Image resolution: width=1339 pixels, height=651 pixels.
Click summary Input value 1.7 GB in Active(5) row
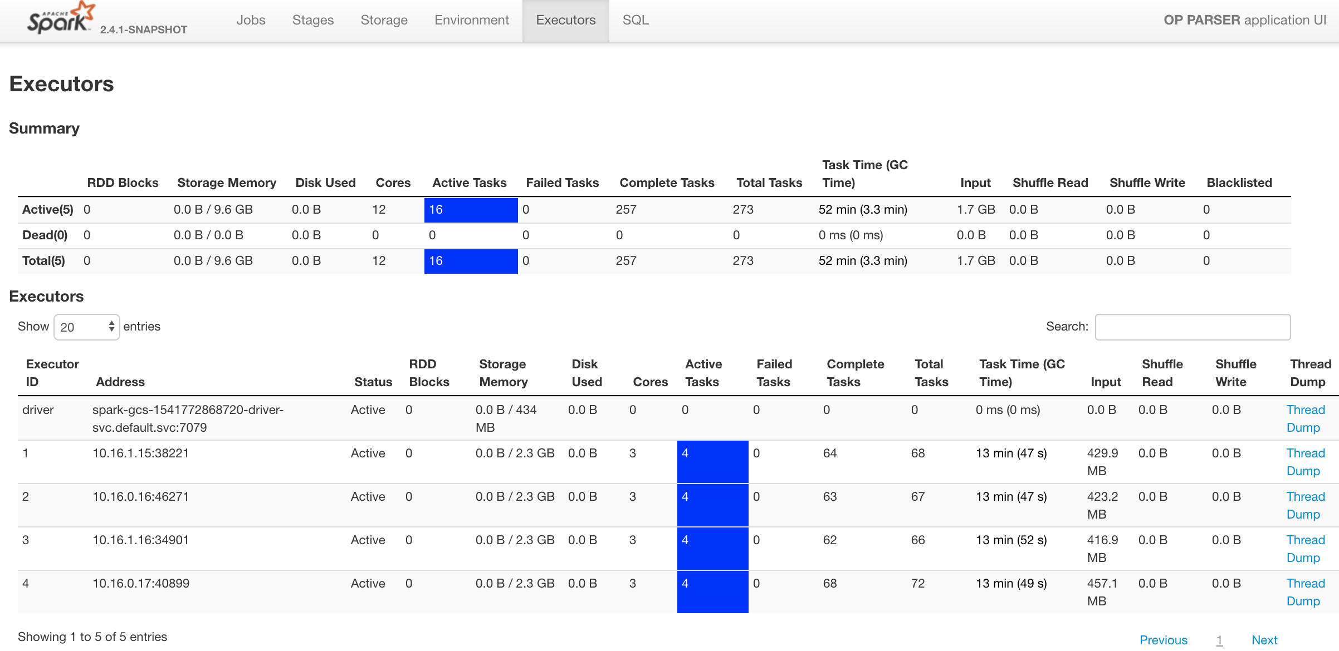tap(976, 210)
